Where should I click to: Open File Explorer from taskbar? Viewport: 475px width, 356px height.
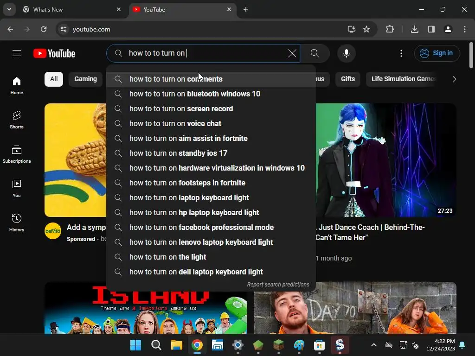click(x=177, y=345)
